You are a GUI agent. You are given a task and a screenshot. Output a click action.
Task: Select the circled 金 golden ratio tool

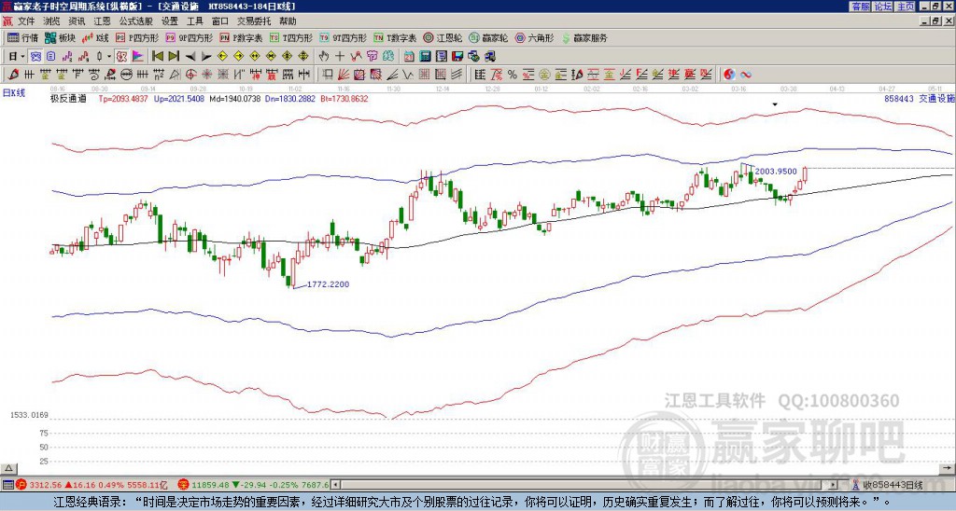(544, 75)
